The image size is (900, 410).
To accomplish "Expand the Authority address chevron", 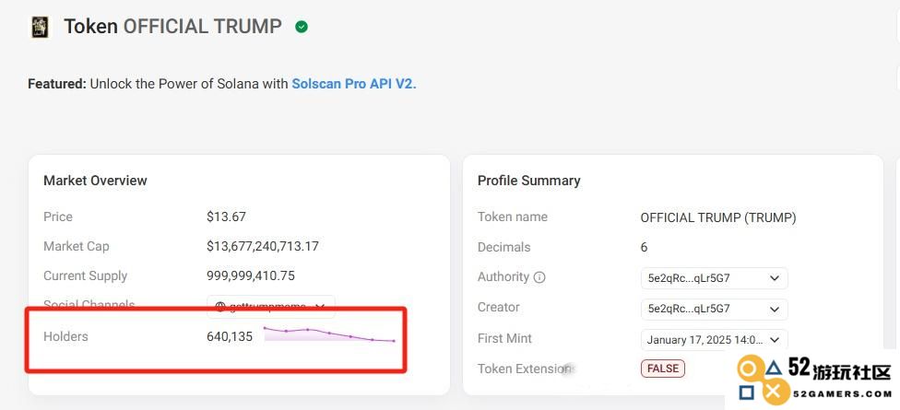I will pos(775,278).
